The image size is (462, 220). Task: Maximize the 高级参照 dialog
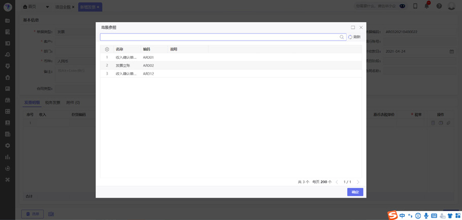coord(353,27)
